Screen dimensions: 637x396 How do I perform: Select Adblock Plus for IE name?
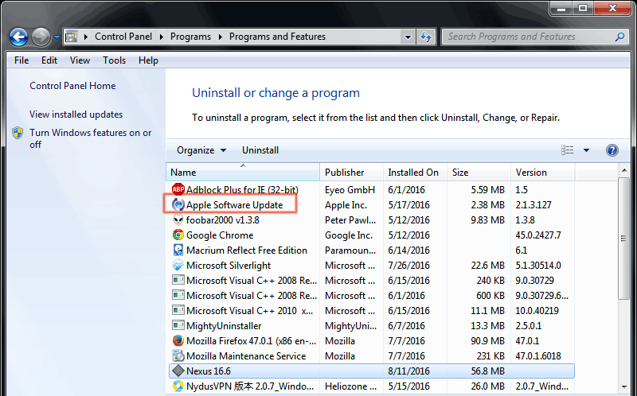pyautogui.click(x=242, y=190)
